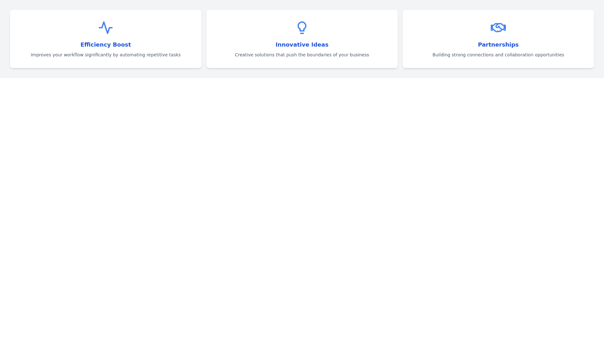Click the word "Boost" in first card title

coord(121,45)
